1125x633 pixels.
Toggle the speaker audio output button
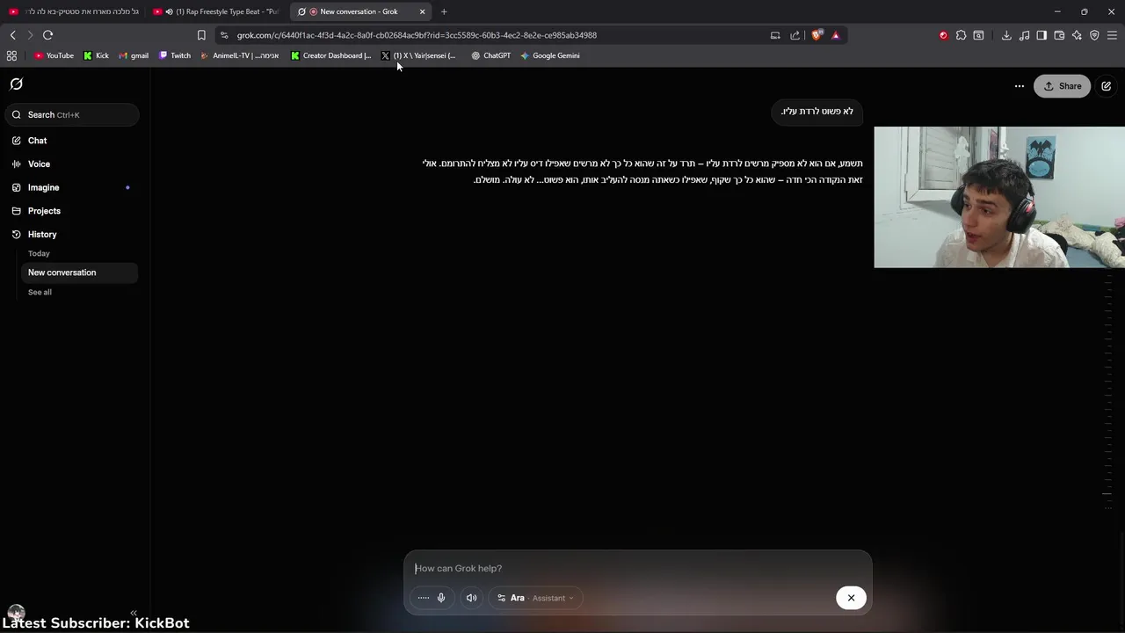pyautogui.click(x=471, y=598)
